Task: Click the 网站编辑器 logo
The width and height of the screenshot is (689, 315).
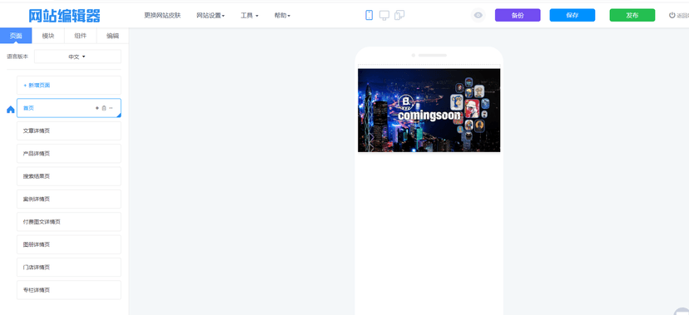Action: (x=65, y=16)
